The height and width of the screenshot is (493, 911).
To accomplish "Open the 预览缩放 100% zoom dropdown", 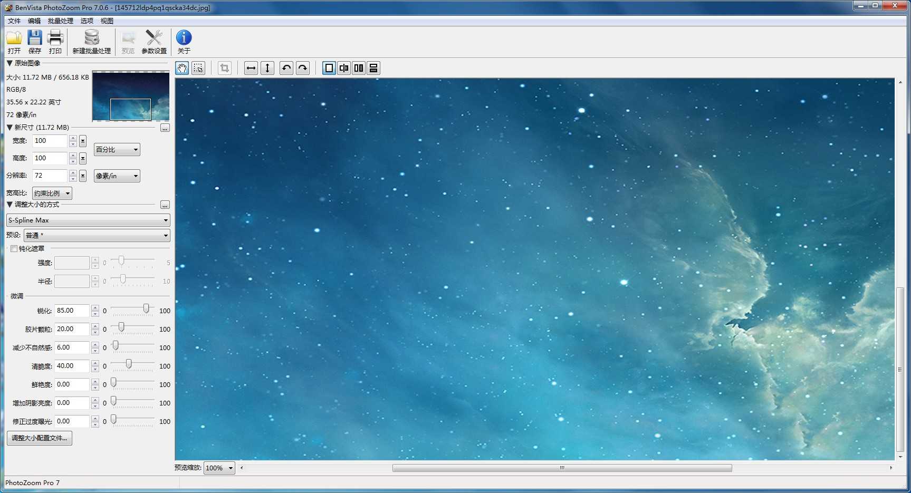I will [x=219, y=468].
